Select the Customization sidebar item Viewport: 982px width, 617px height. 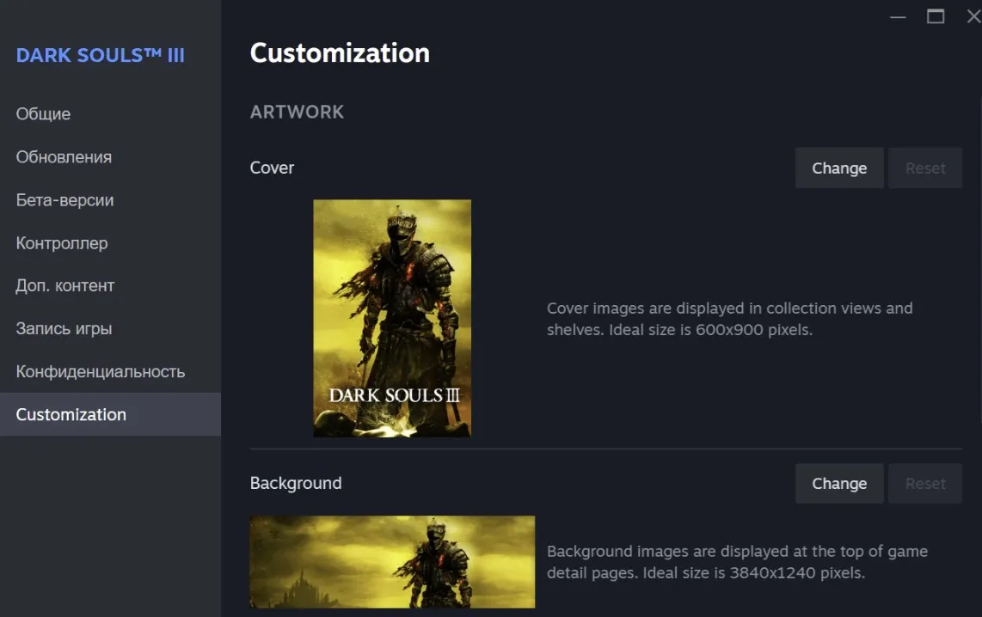[x=110, y=414]
